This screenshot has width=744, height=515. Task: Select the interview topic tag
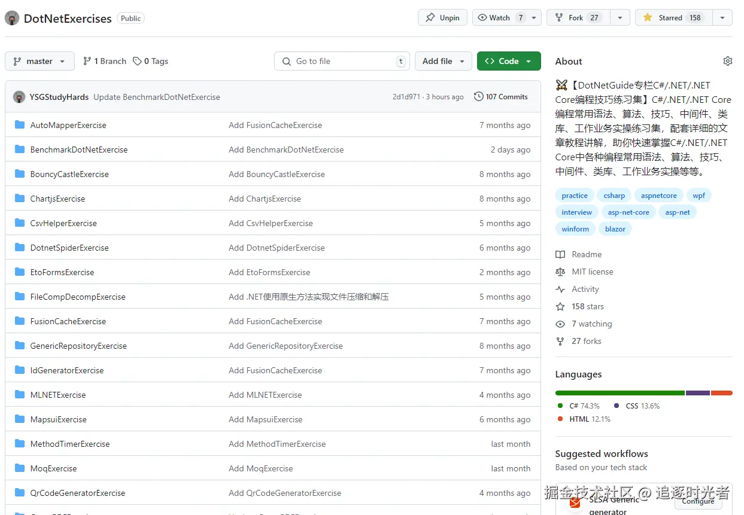pyautogui.click(x=577, y=212)
